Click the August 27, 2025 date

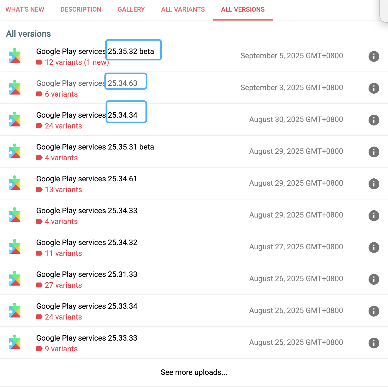coord(296,247)
